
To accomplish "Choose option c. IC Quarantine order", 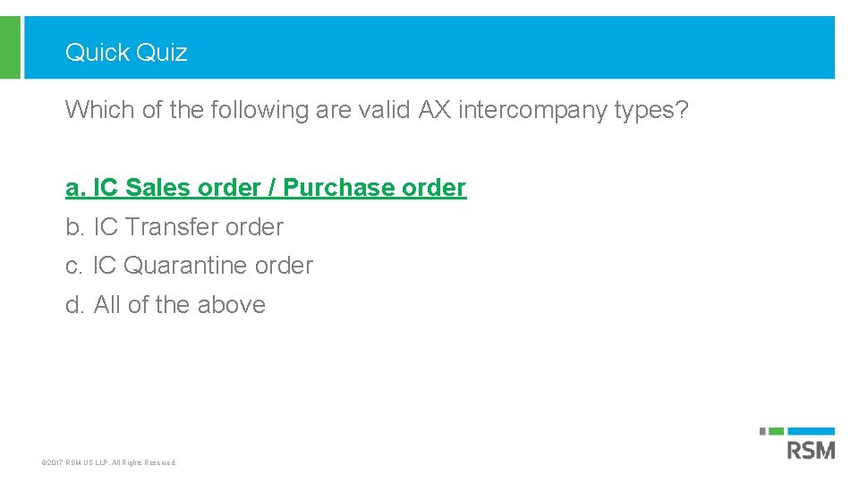I will click(x=189, y=266).
